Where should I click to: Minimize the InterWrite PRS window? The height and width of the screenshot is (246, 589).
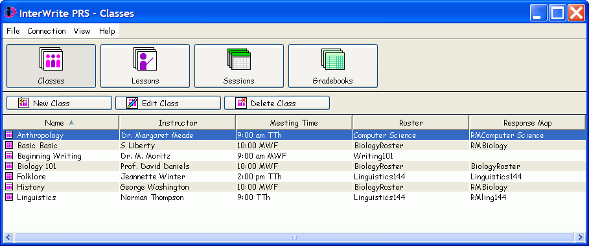(538, 13)
